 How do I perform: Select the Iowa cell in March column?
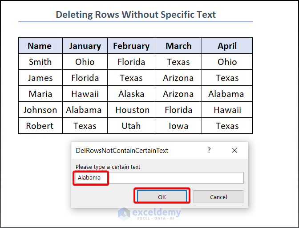178,126
